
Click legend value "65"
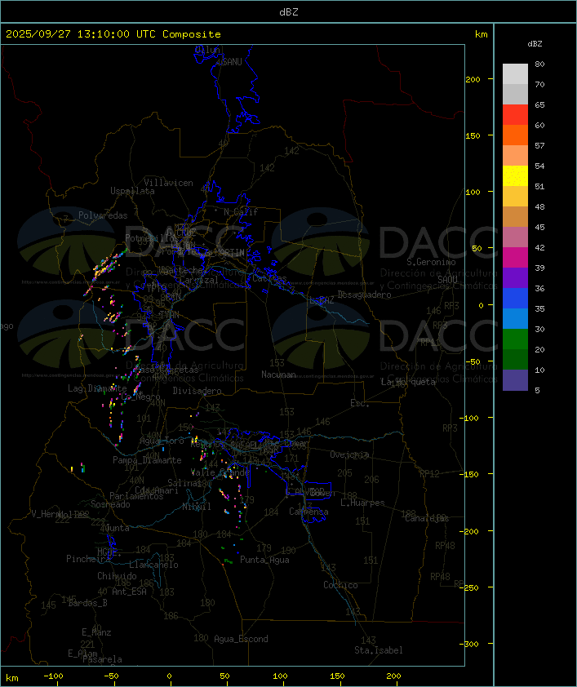coord(539,104)
